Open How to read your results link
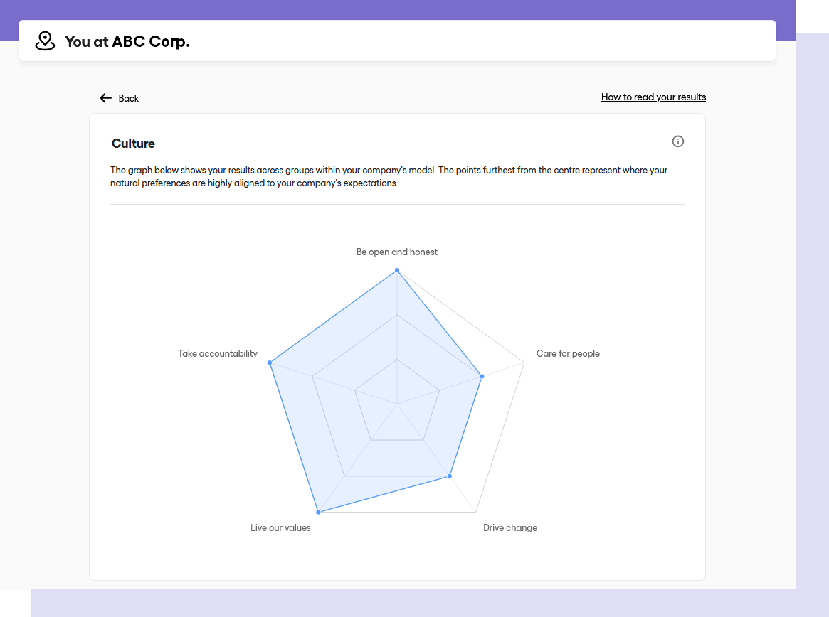The height and width of the screenshot is (617, 829). coord(653,97)
